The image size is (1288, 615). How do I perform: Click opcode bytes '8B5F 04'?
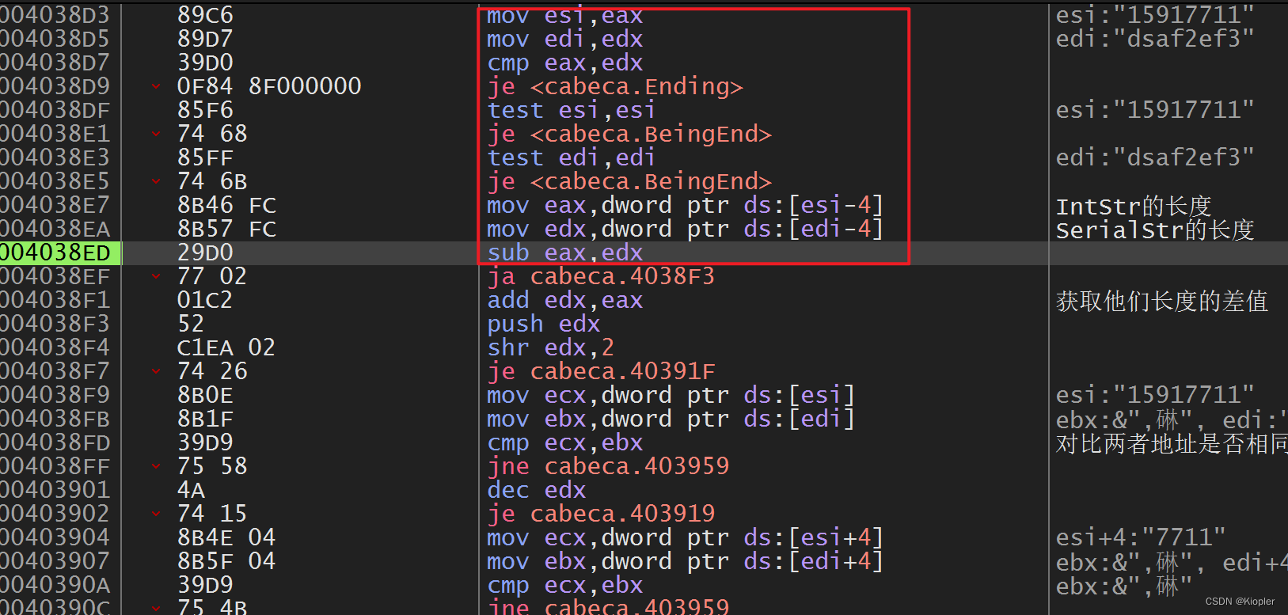(x=226, y=561)
